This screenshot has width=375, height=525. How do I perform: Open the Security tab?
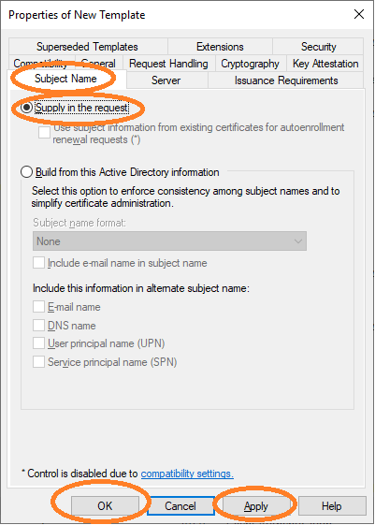point(318,47)
